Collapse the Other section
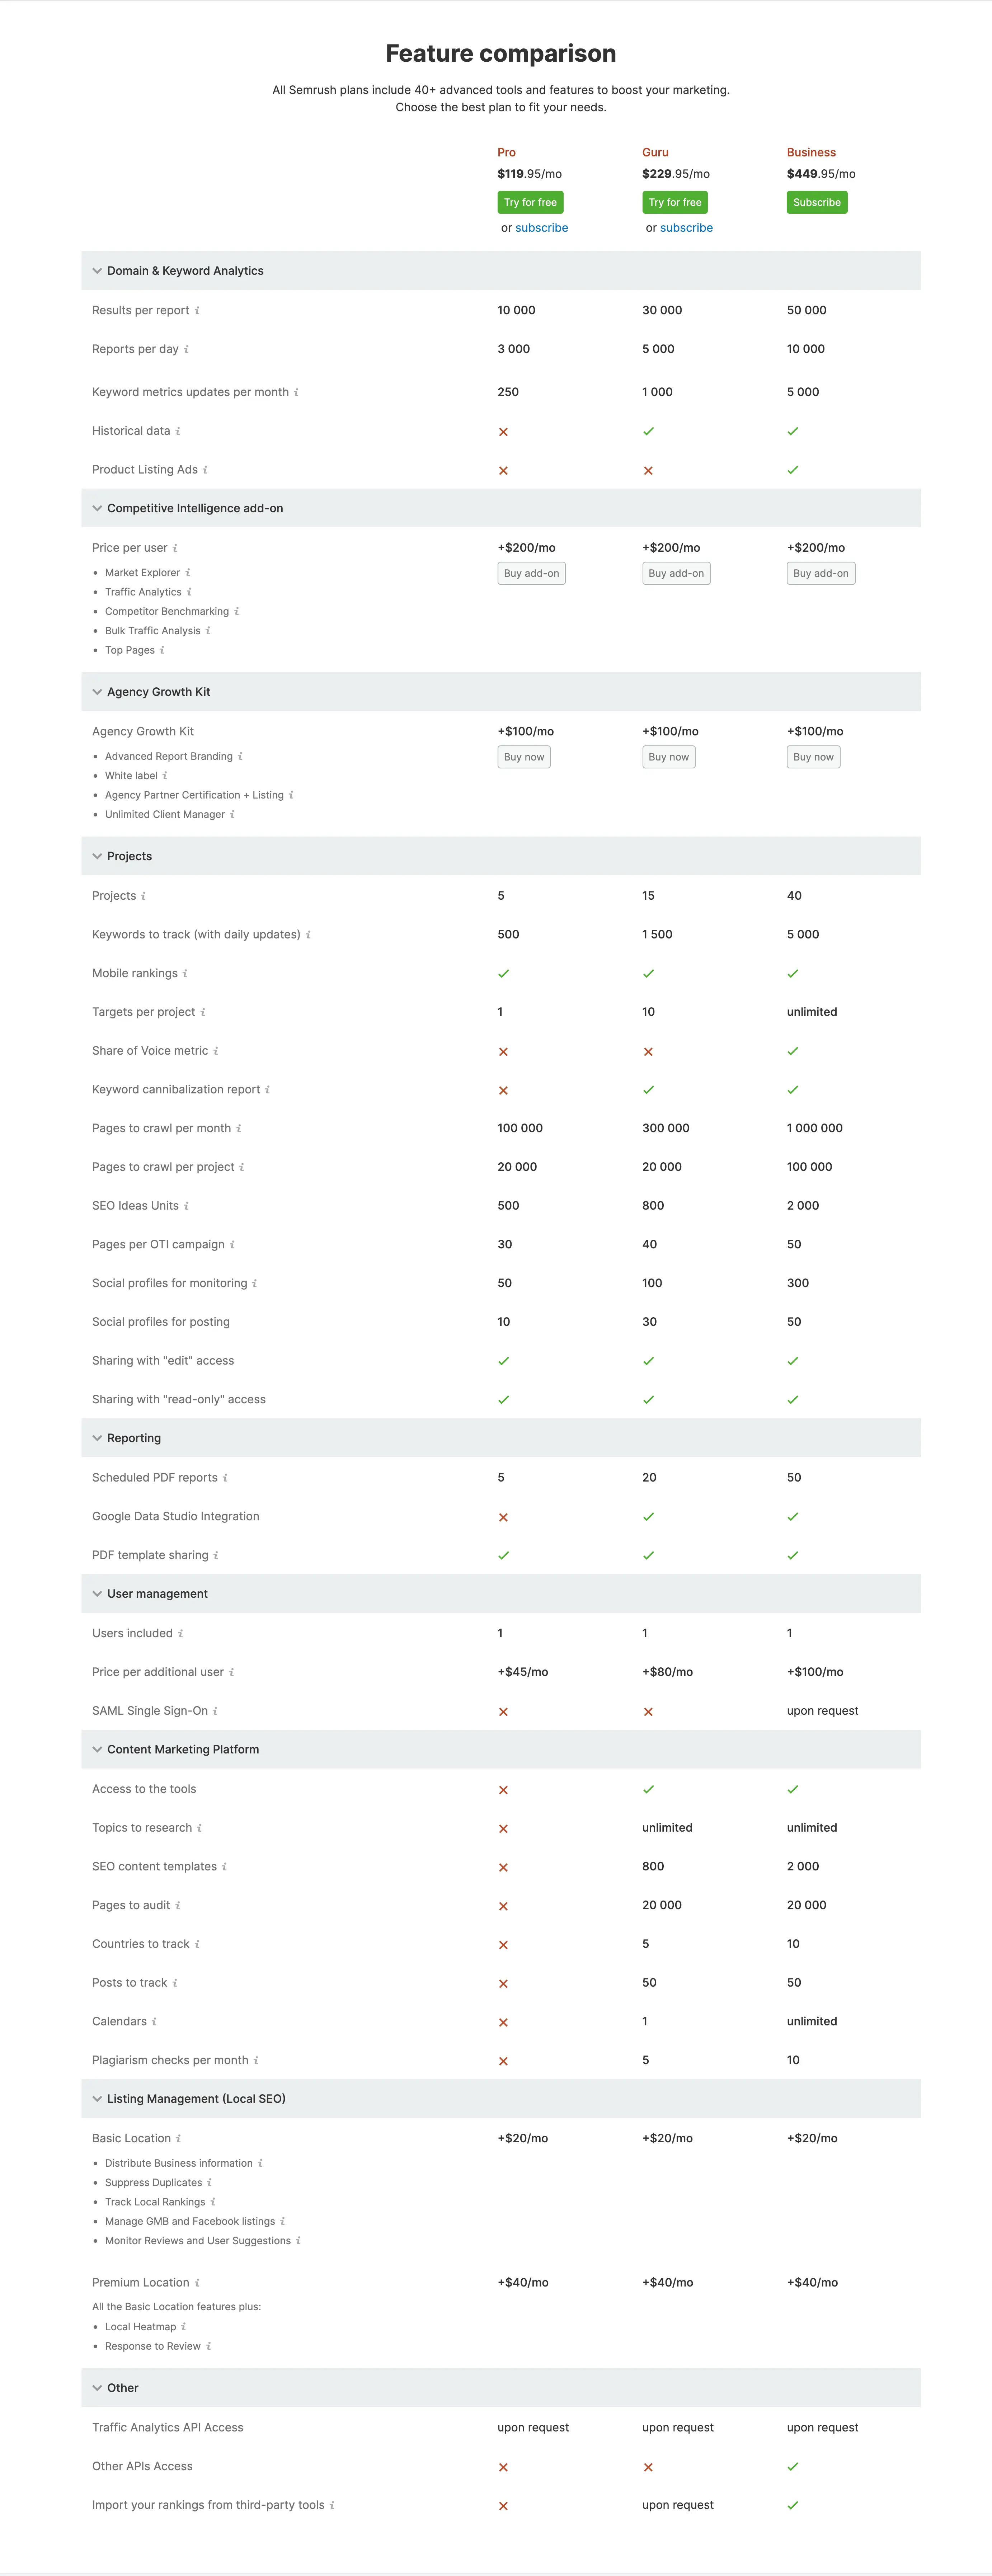This screenshot has width=992, height=2576. (97, 2387)
